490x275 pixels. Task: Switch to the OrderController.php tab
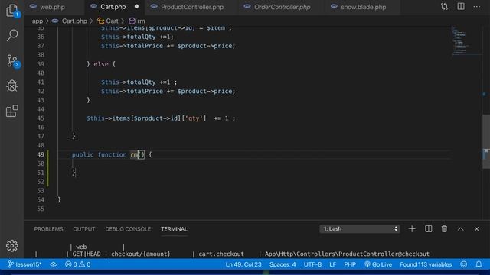(x=283, y=7)
